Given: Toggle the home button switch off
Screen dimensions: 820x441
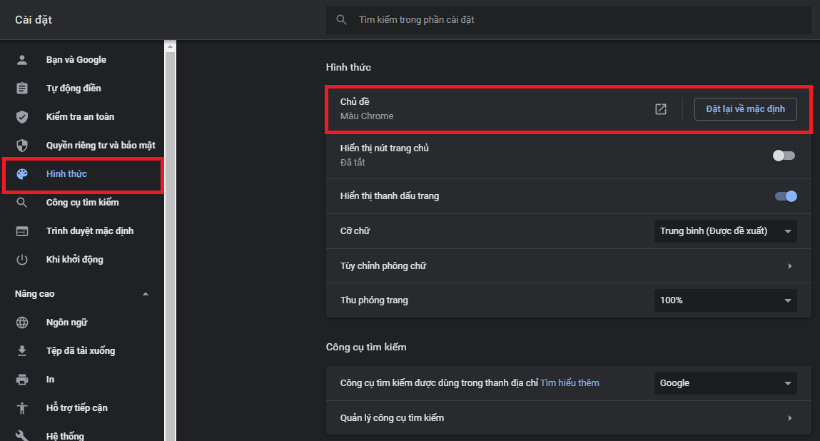Looking at the screenshot, I should (x=783, y=156).
